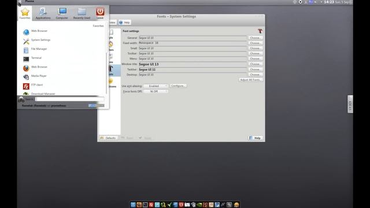This screenshot has width=370, height=208.
Task: Click the green NVIDIA dock icon
Action: (x=199, y=205)
